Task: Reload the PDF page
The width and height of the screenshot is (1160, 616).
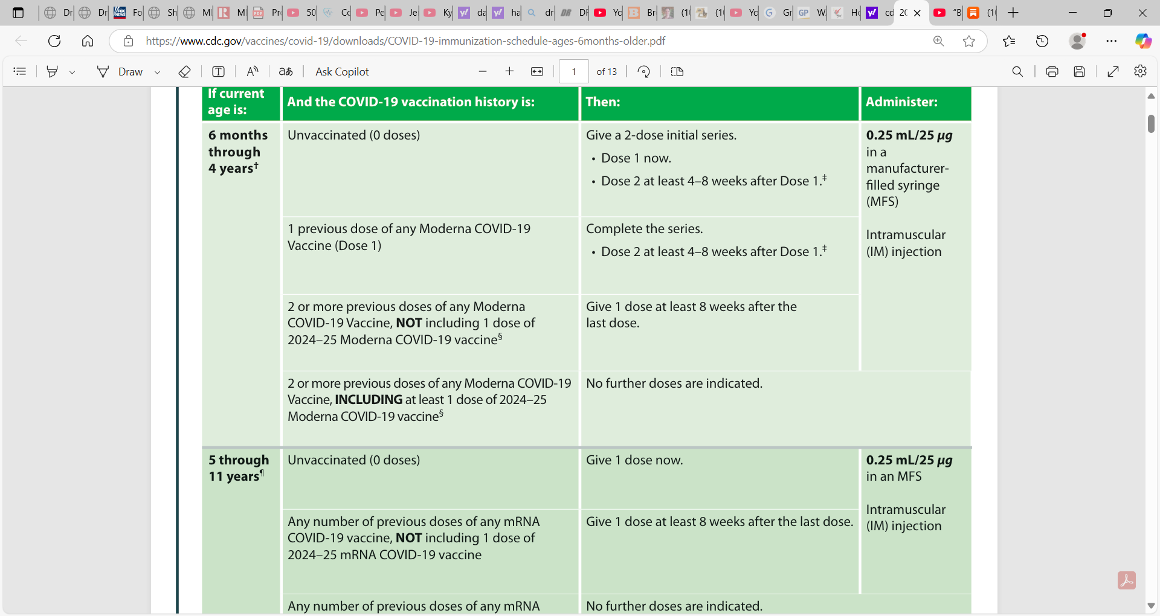Action: (x=54, y=41)
